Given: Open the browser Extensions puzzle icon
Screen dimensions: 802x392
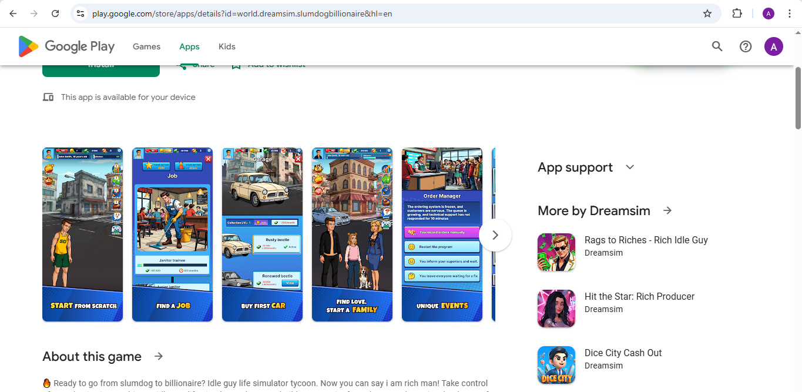Looking at the screenshot, I should [737, 14].
